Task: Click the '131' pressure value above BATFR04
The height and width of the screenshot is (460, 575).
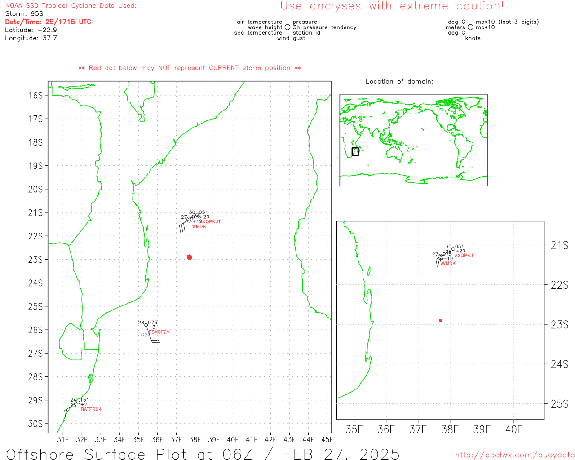Action: click(84, 400)
